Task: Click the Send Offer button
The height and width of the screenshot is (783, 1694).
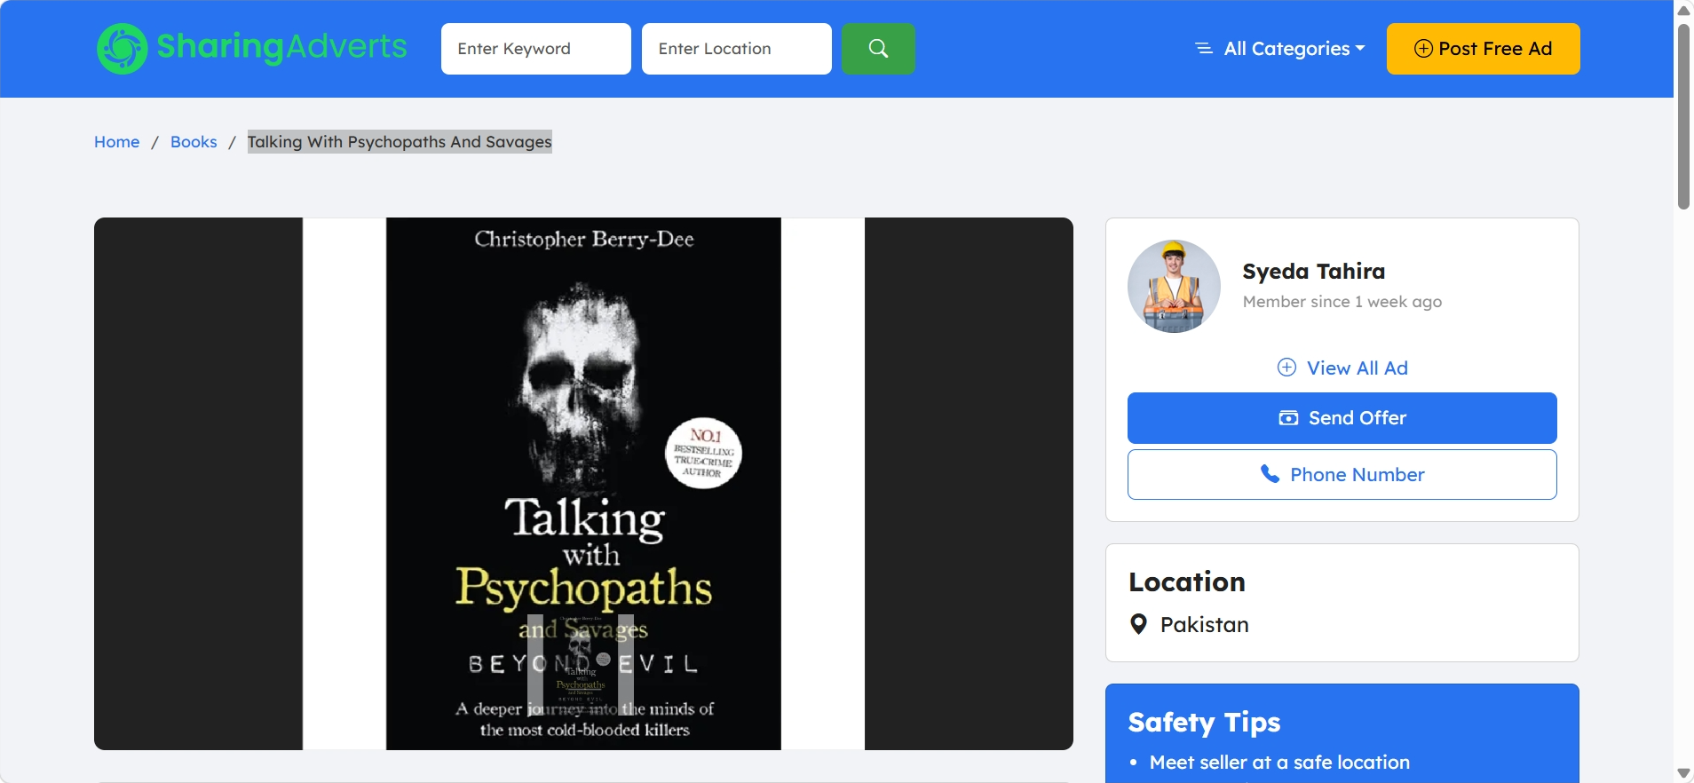Action: coord(1342,418)
